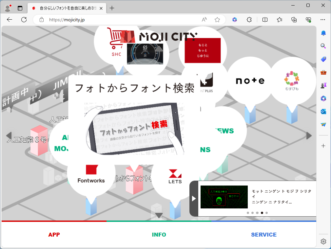Click the 人工知能4号 video thumbnail
This screenshot has height=249, width=331.
(224, 197)
